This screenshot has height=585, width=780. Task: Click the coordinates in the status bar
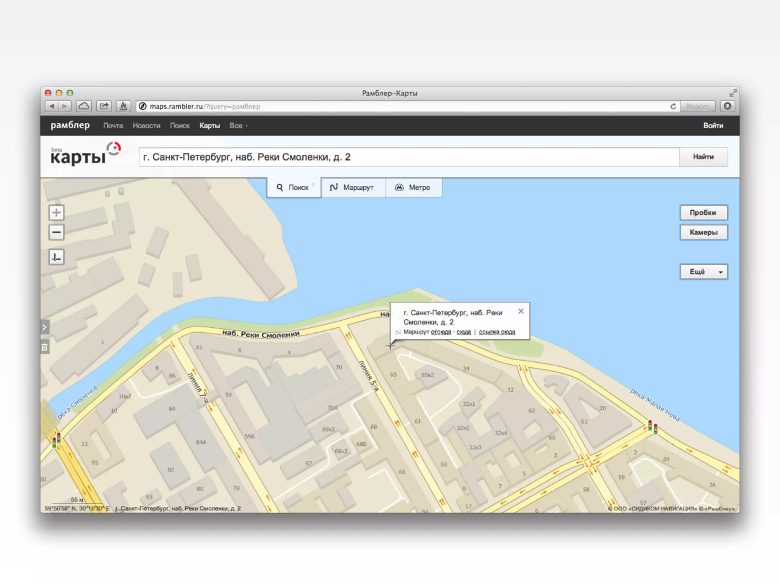(x=77, y=508)
